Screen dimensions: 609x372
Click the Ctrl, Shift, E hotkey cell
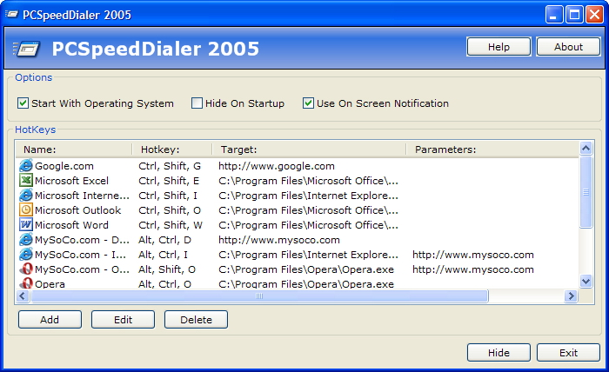coord(169,181)
